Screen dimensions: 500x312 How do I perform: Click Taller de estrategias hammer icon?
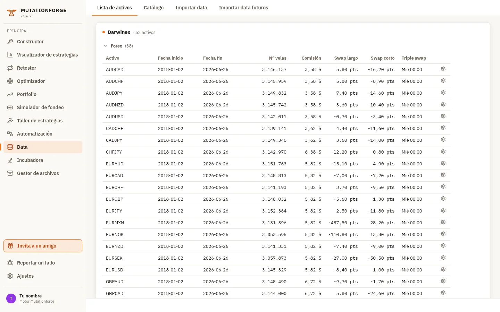click(x=10, y=121)
